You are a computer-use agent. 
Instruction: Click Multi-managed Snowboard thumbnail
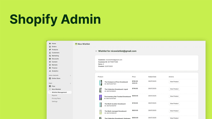(x=100, y=112)
